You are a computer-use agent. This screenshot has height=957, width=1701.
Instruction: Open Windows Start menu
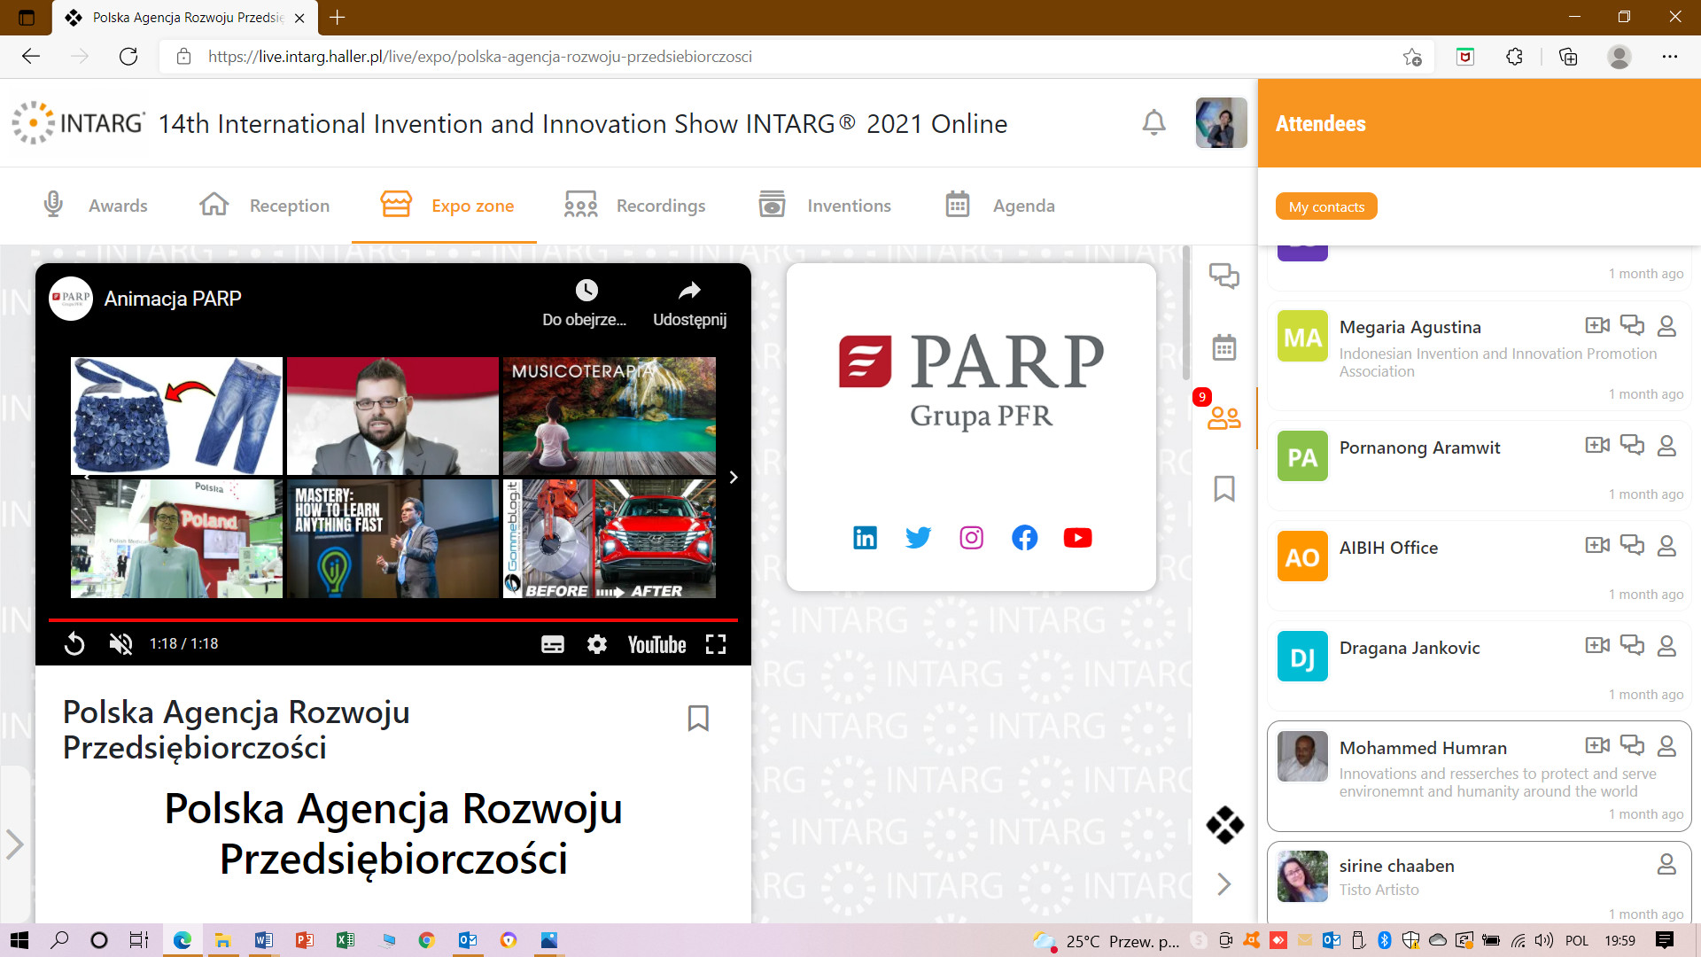click(x=19, y=940)
